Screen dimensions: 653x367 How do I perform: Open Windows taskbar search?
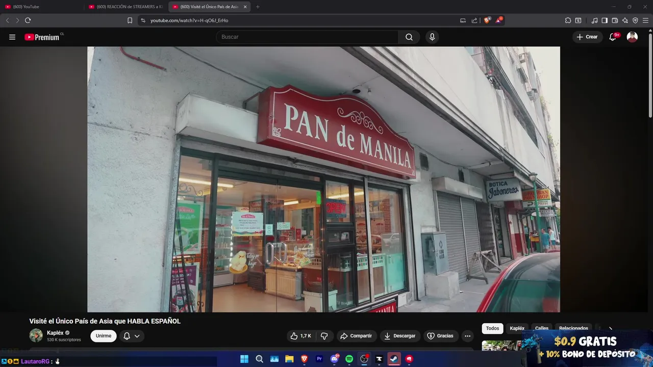pyautogui.click(x=259, y=359)
